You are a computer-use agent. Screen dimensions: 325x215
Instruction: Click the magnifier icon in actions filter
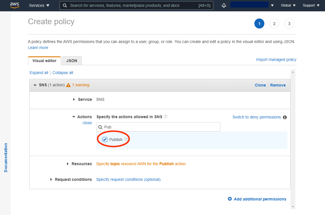(100, 127)
